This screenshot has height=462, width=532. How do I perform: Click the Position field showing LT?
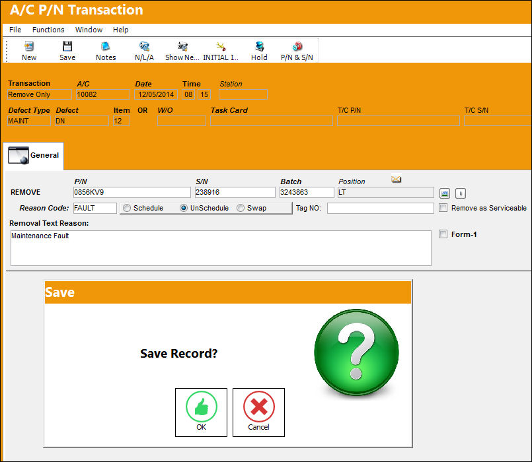pos(385,192)
